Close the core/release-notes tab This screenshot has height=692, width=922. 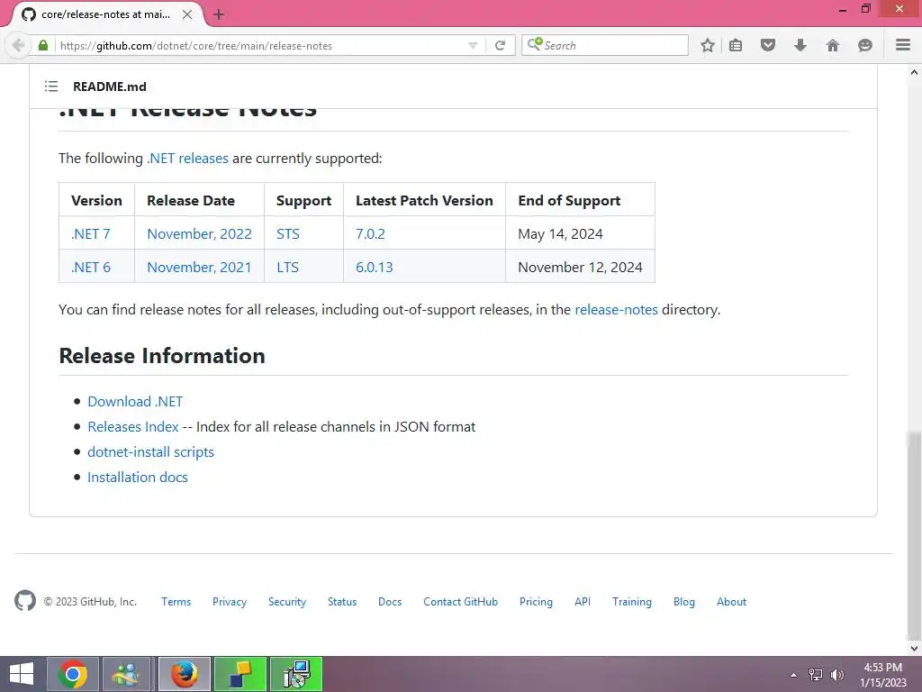pyautogui.click(x=187, y=14)
